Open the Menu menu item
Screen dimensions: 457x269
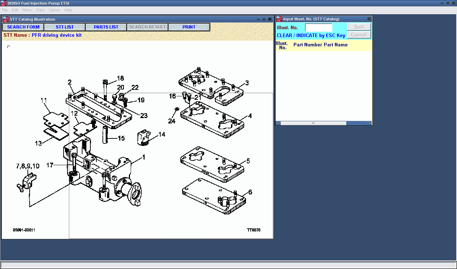(x=27, y=10)
